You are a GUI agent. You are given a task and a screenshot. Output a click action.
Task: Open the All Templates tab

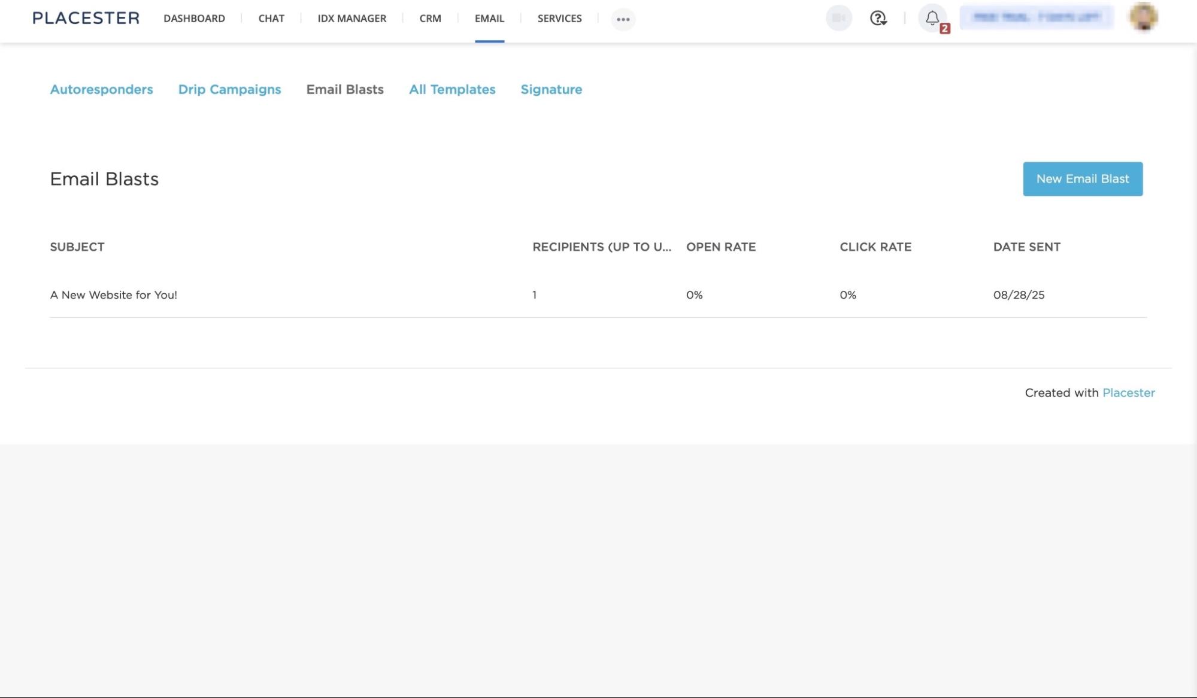pos(452,89)
